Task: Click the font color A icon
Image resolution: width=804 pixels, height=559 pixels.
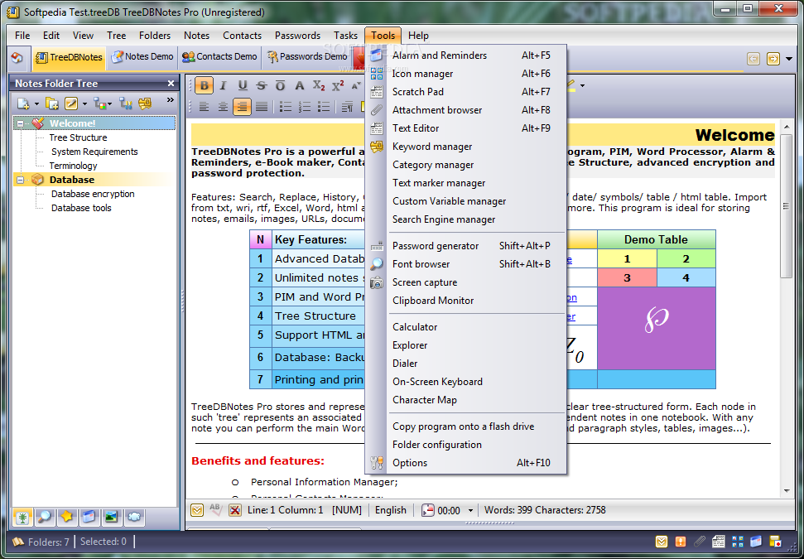Action: pos(300,85)
